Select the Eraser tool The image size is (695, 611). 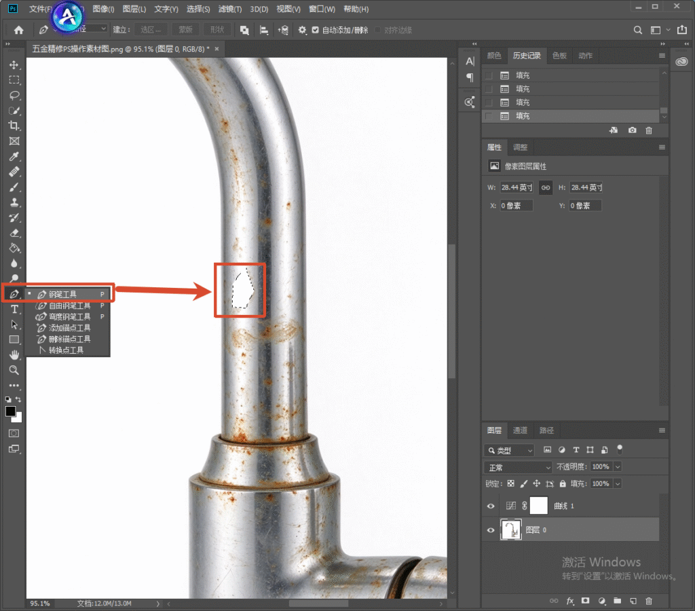(14, 234)
